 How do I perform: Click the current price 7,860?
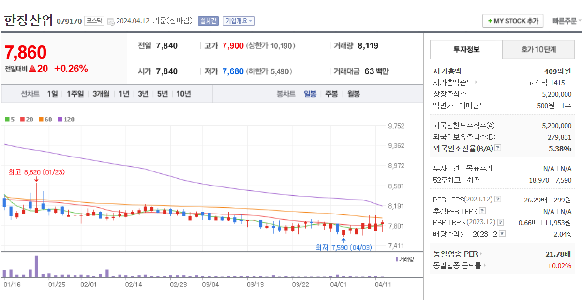(26, 52)
